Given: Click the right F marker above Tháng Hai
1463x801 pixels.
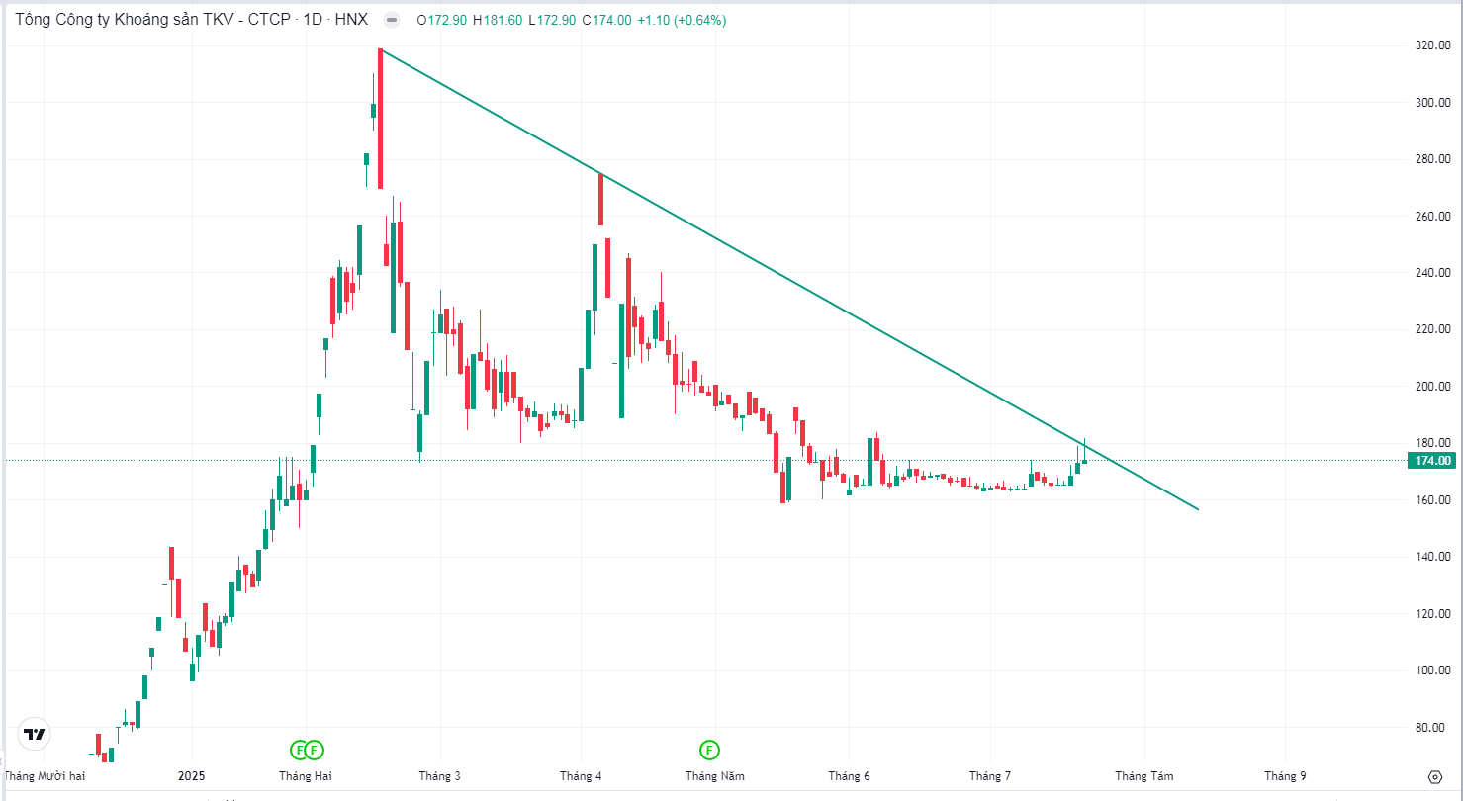Looking at the screenshot, I should (x=315, y=749).
